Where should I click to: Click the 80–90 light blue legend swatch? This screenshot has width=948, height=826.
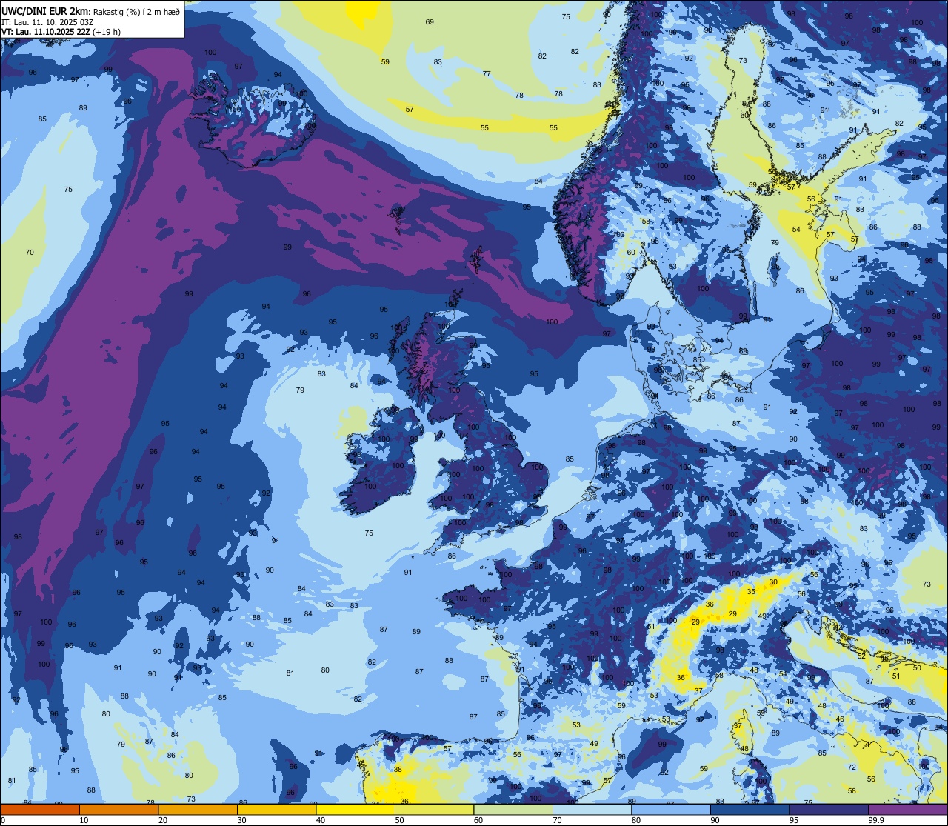pos(670,809)
